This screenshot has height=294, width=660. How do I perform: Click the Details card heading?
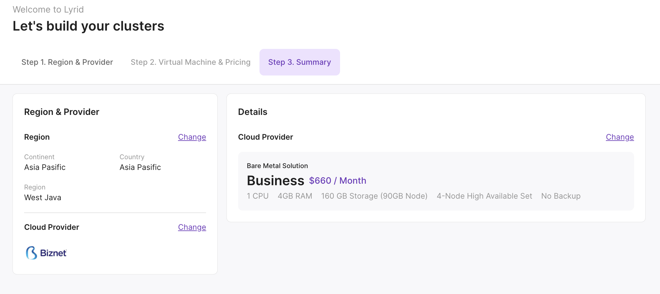[x=252, y=112]
